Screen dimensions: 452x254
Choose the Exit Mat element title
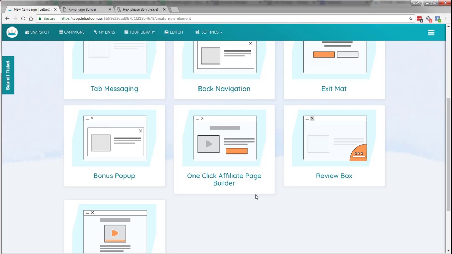click(334, 89)
